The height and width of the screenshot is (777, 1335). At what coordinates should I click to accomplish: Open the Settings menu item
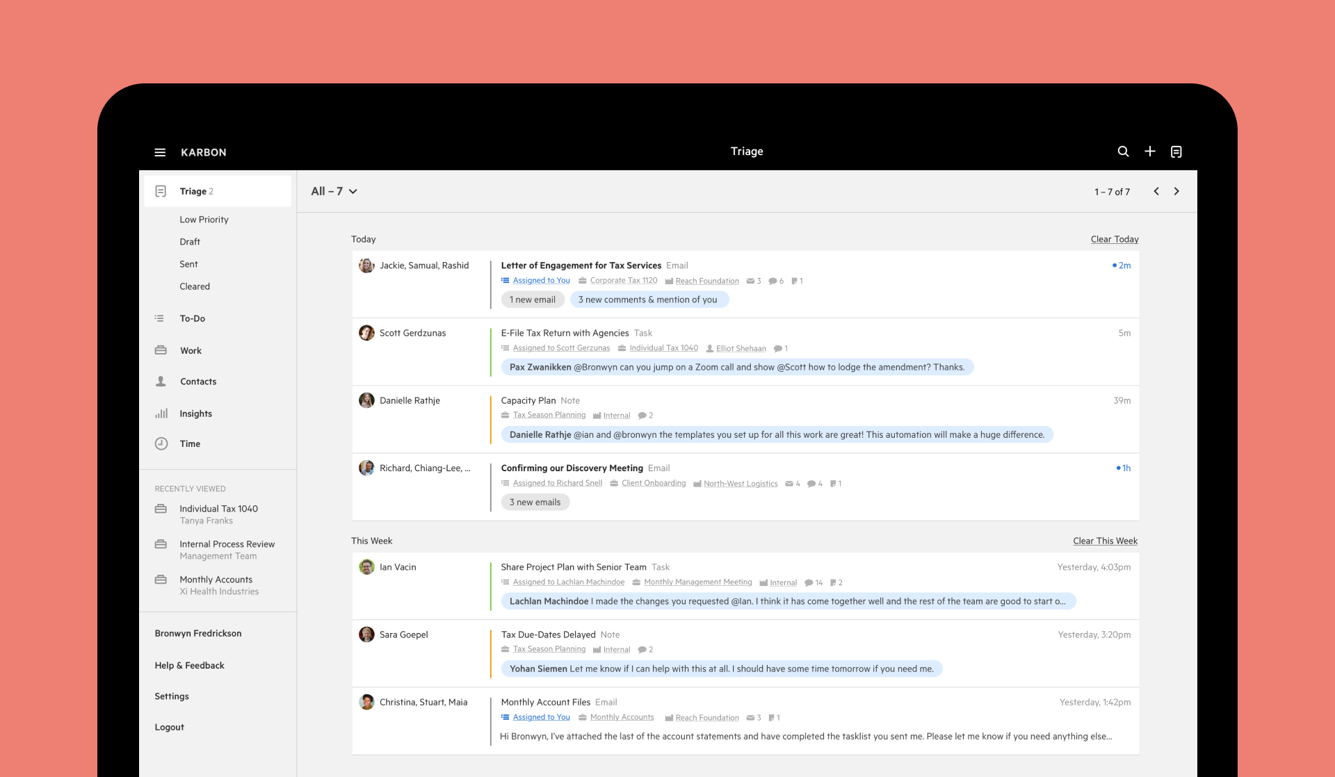click(x=172, y=696)
